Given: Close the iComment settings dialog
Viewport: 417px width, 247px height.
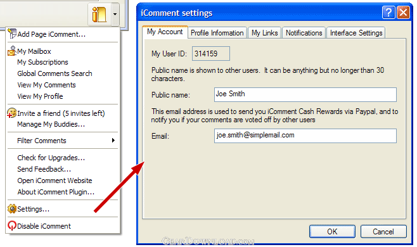Looking at the screenshot, I should 404,13.
